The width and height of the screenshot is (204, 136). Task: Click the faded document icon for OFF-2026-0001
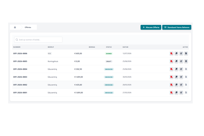186,92
